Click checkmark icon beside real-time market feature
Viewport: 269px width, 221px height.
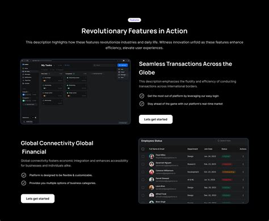click(142, 104)
